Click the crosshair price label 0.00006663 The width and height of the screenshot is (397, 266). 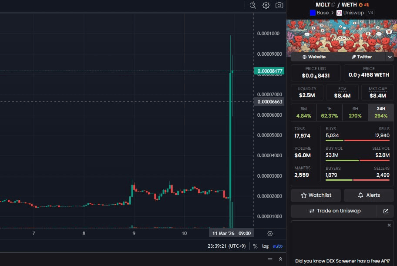269,101
